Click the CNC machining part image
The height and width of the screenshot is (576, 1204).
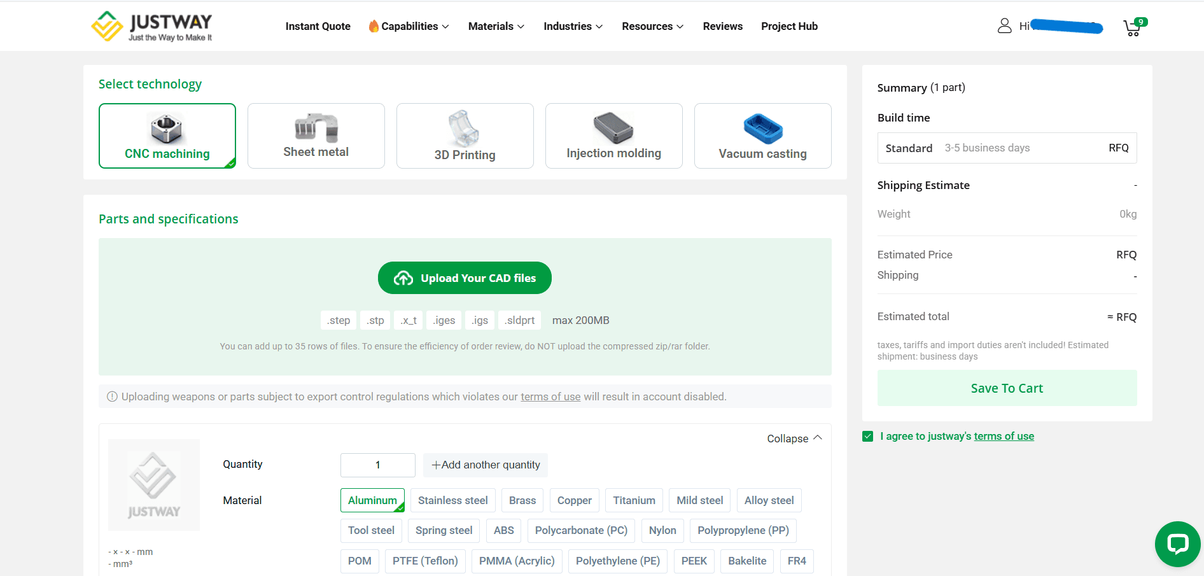point(167,129)
